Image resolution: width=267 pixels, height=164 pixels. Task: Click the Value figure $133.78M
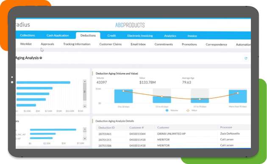147,82
